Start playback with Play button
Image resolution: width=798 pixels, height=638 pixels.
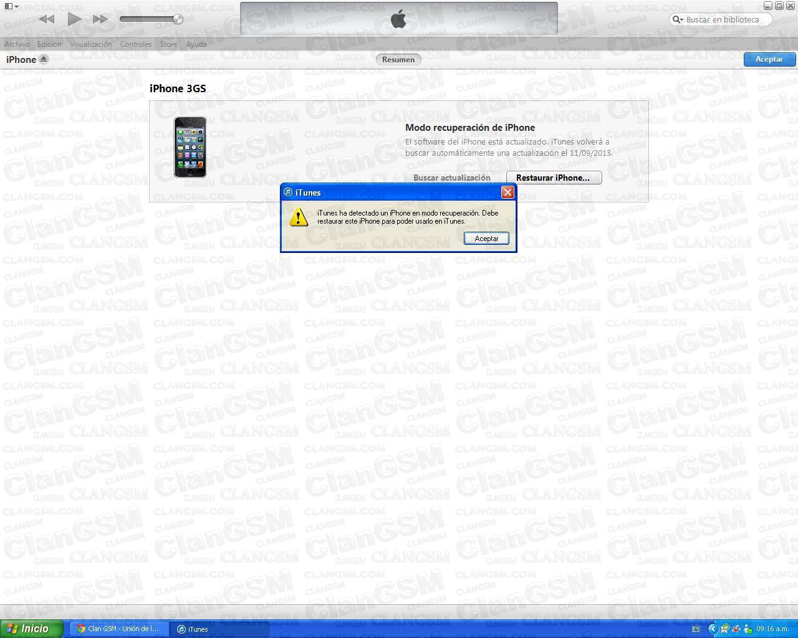(74, 19)
